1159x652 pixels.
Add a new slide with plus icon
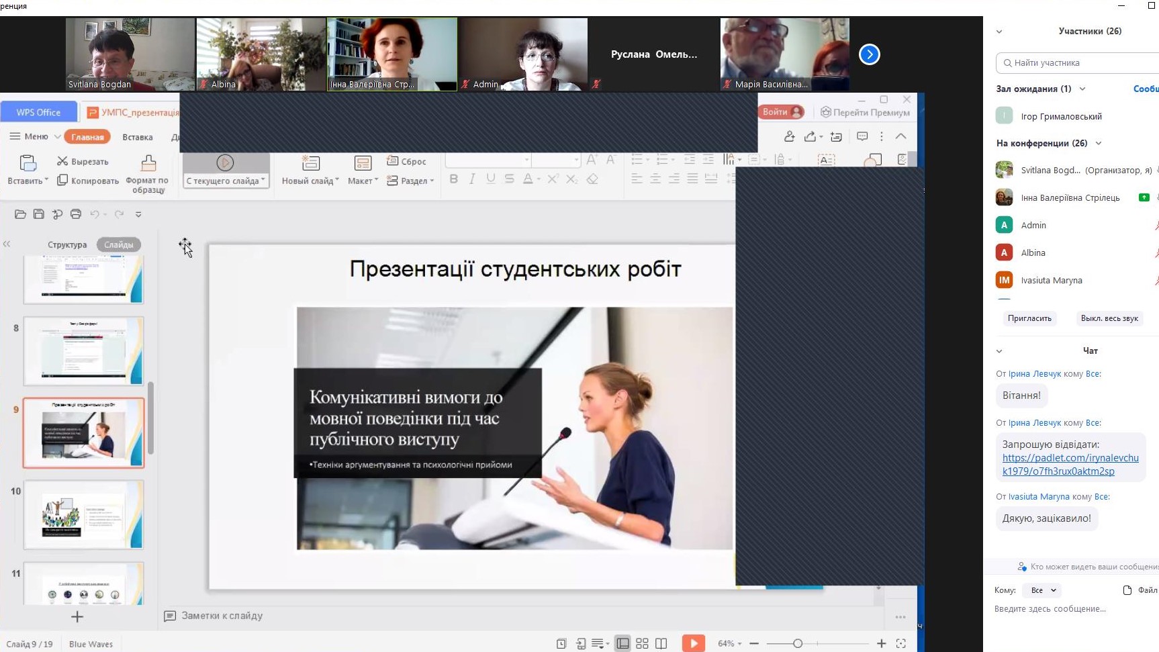77,616
